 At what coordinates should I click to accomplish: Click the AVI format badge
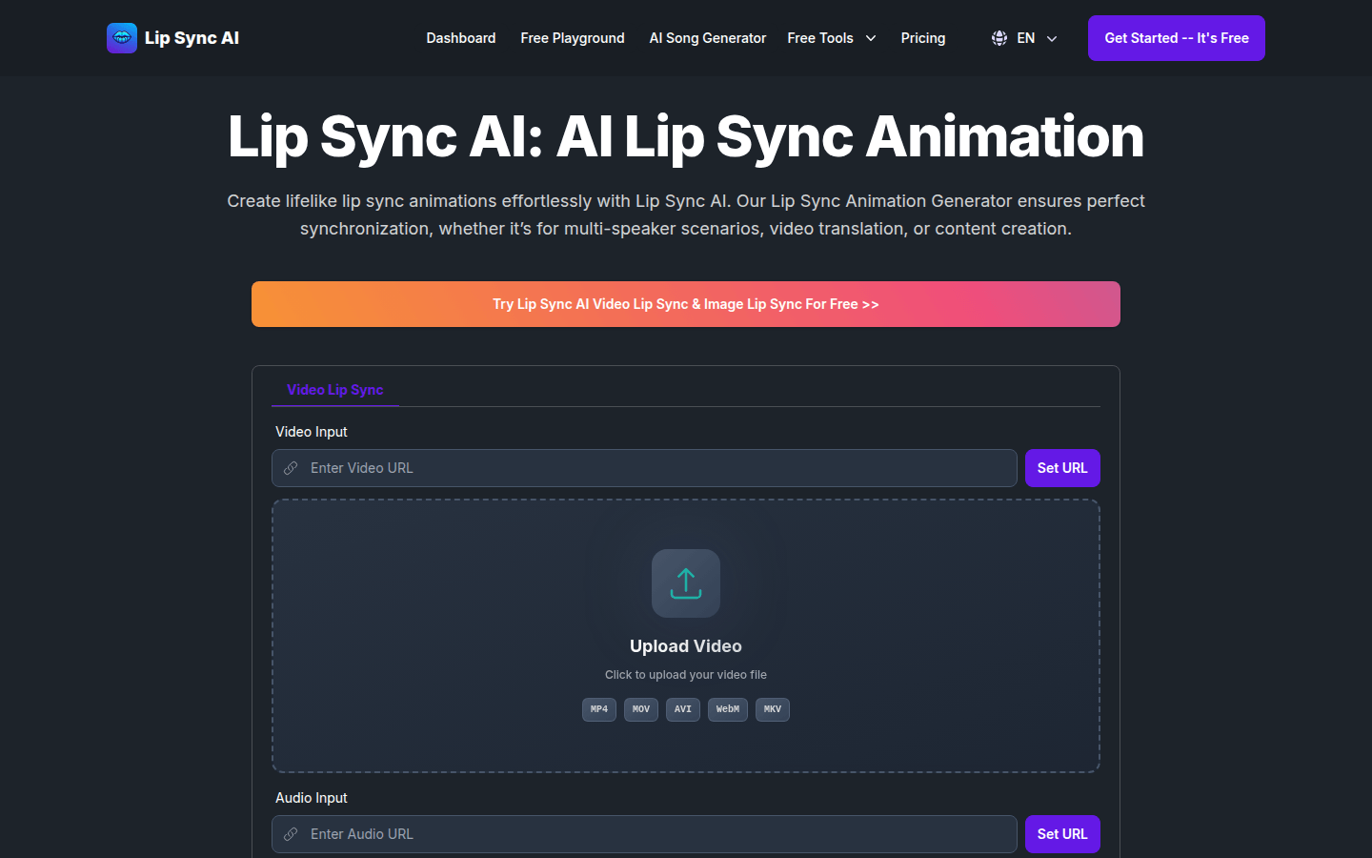click(x=683, y=709)
